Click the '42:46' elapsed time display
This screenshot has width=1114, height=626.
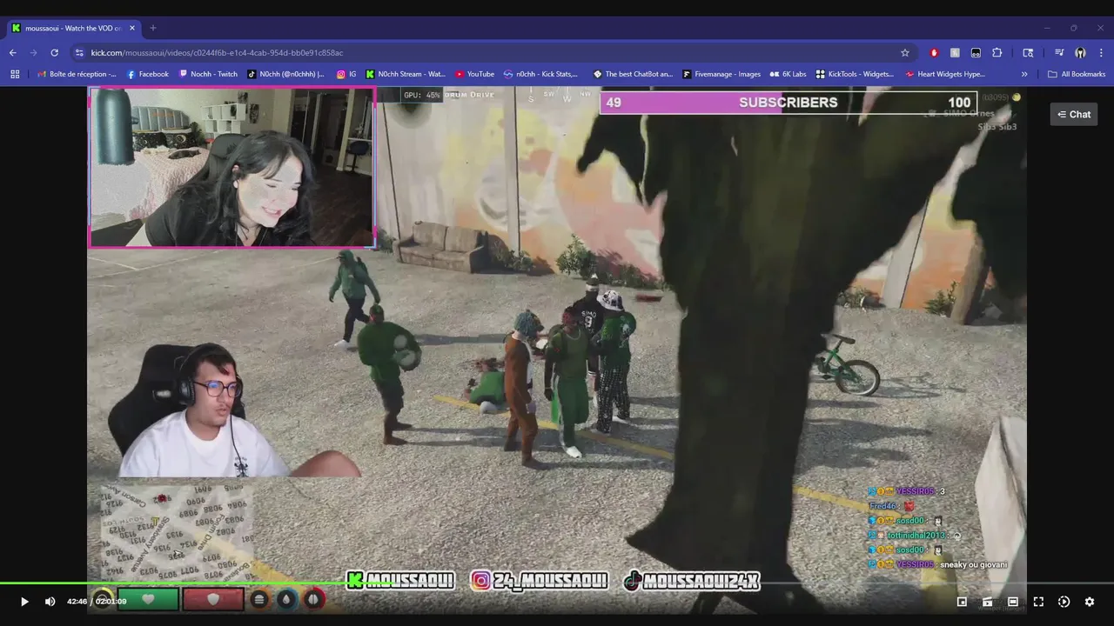coord(77,602)
